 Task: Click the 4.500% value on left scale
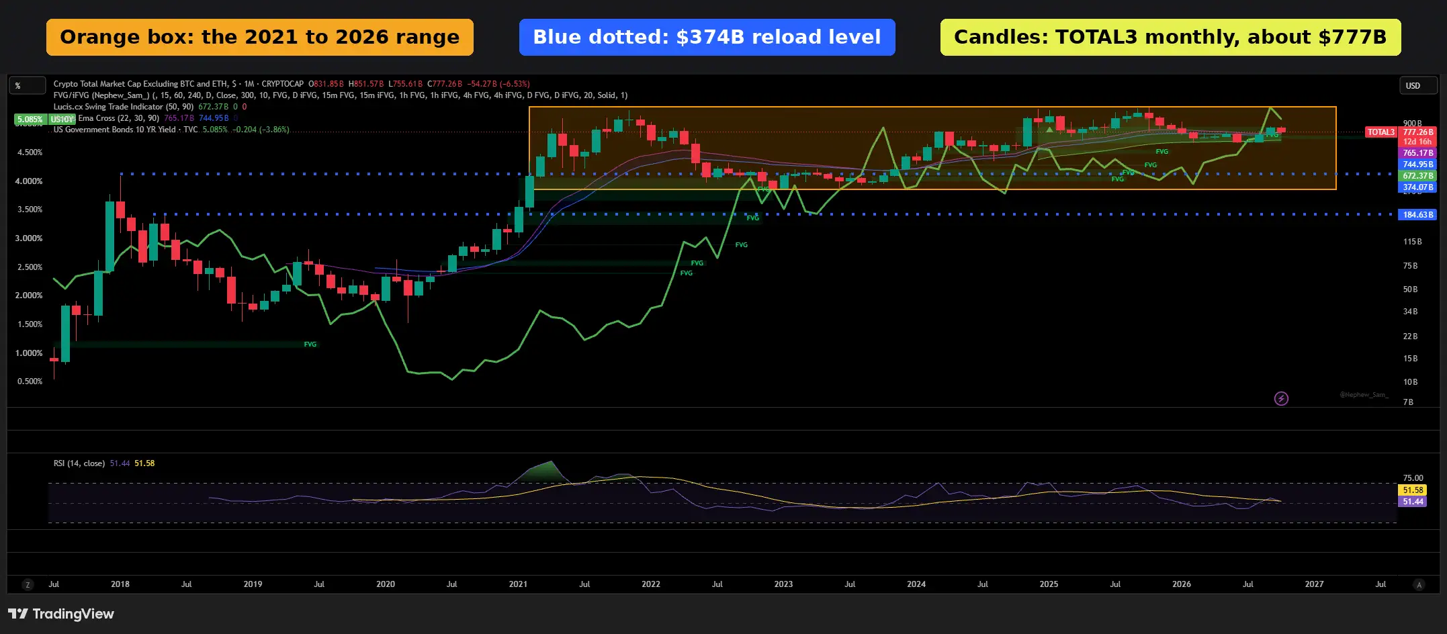(30, 152)
